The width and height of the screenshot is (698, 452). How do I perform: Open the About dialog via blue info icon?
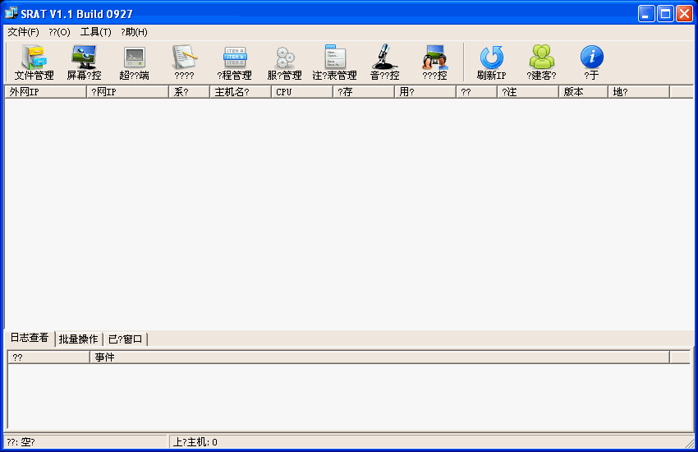(591, 62)
